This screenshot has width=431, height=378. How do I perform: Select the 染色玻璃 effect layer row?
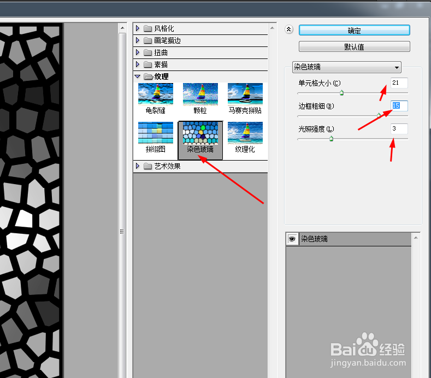tap(349, 239)
